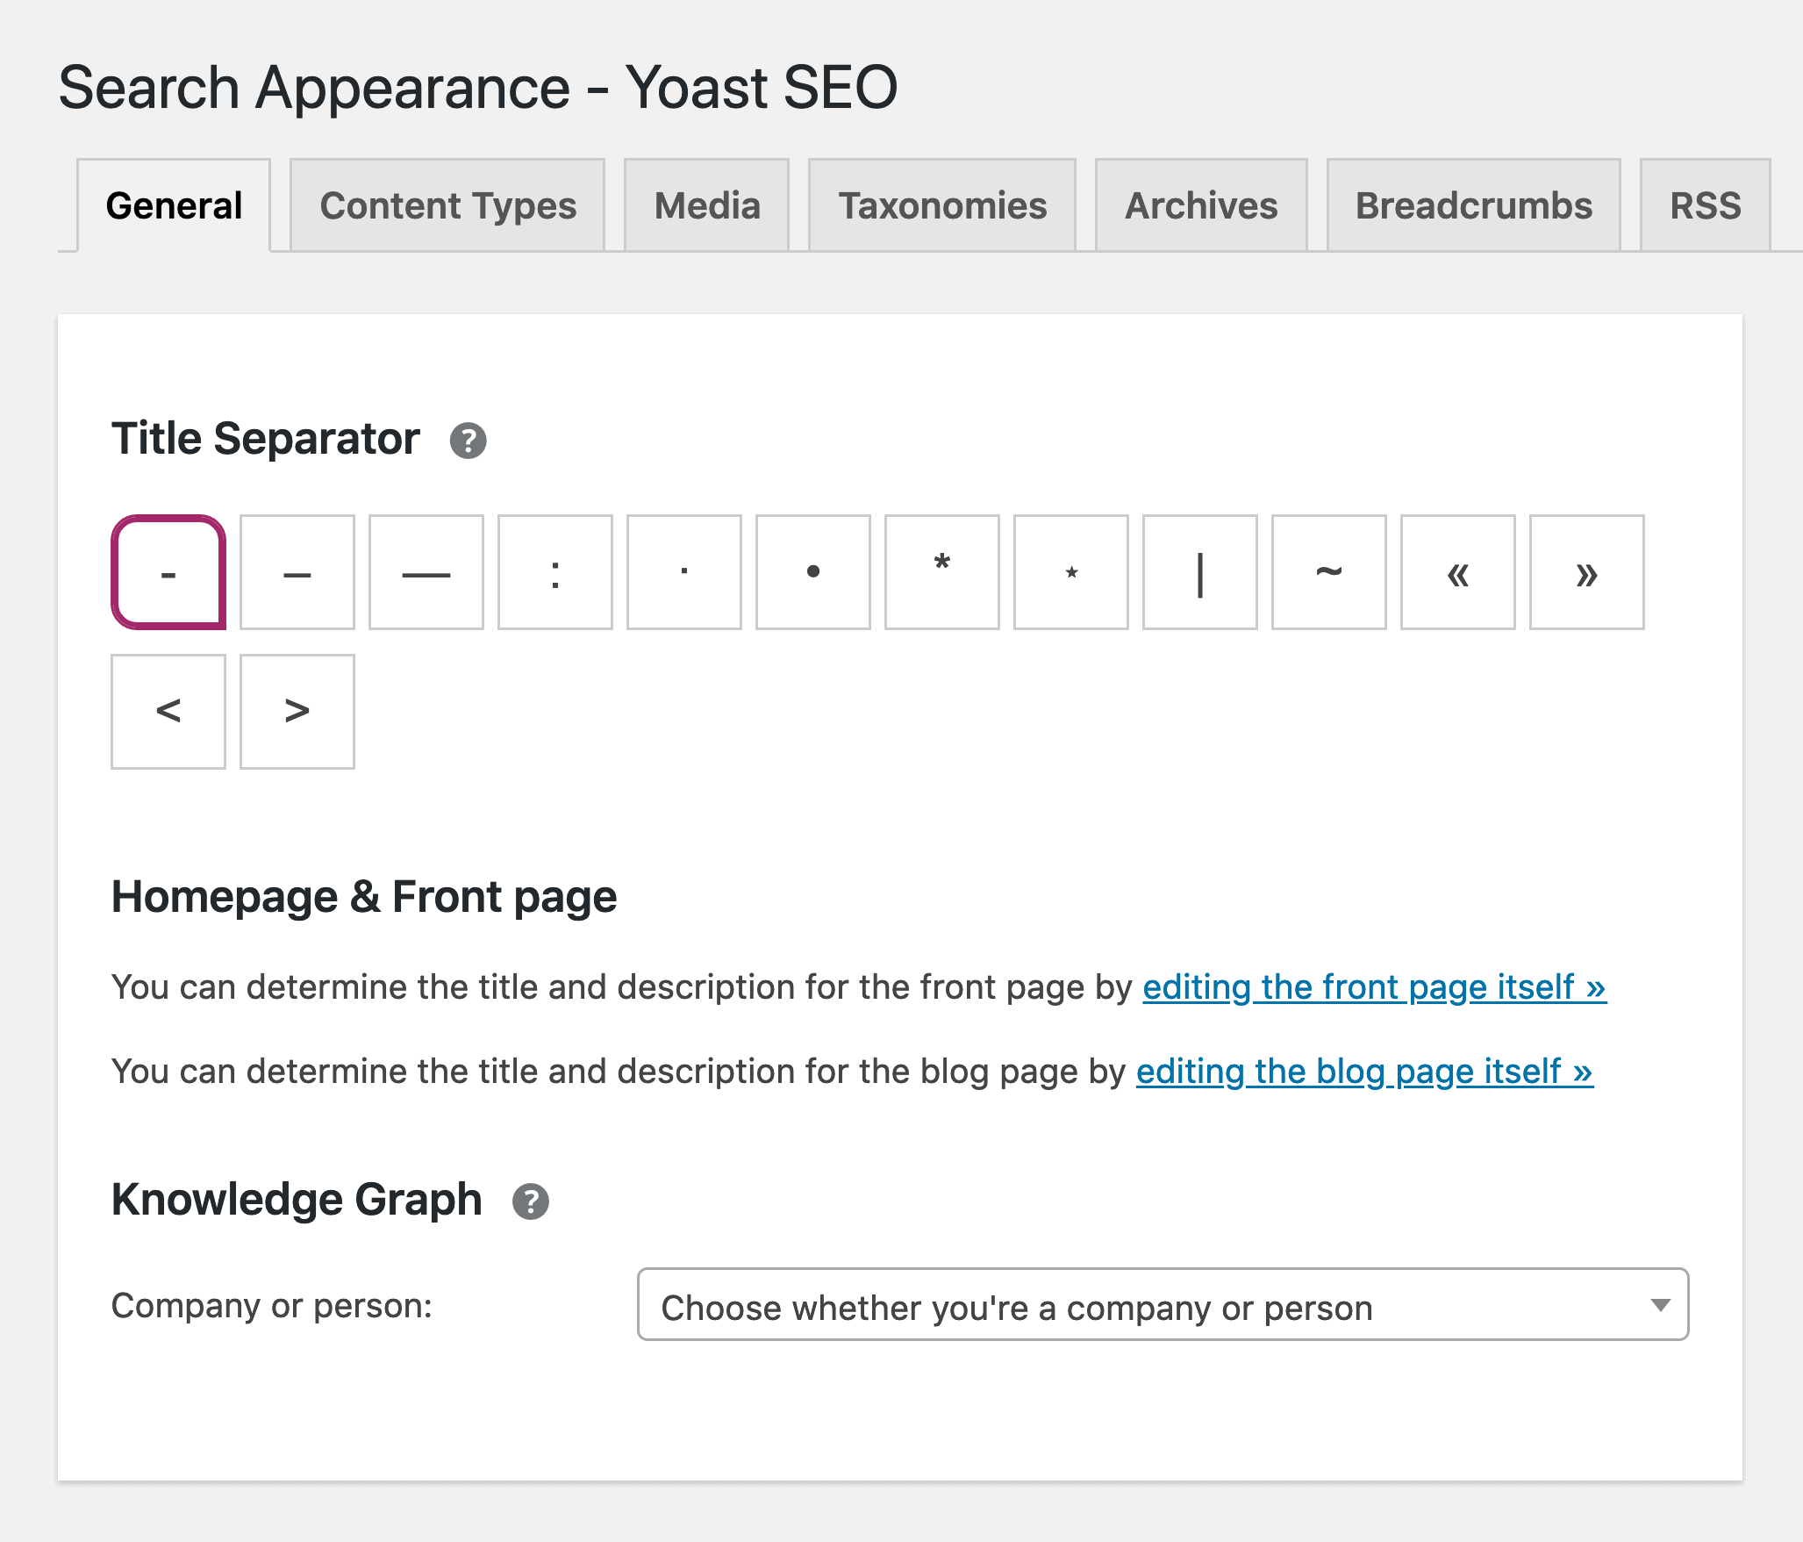The image size is (1803, 1542).
Task: Switch to the RSS tab
Action: [1704, 204]
